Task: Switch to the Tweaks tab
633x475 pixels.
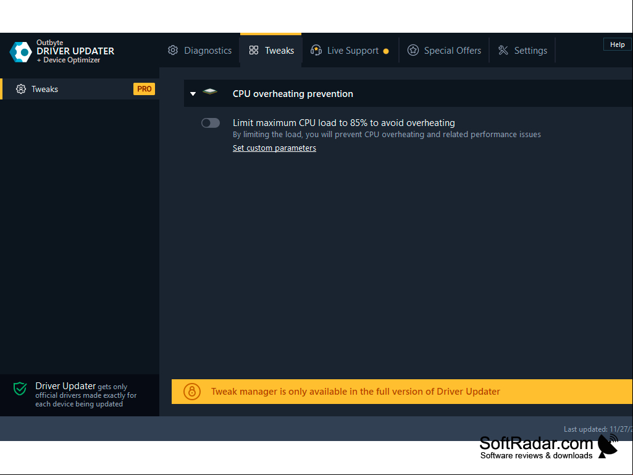Action: (271, 50)
